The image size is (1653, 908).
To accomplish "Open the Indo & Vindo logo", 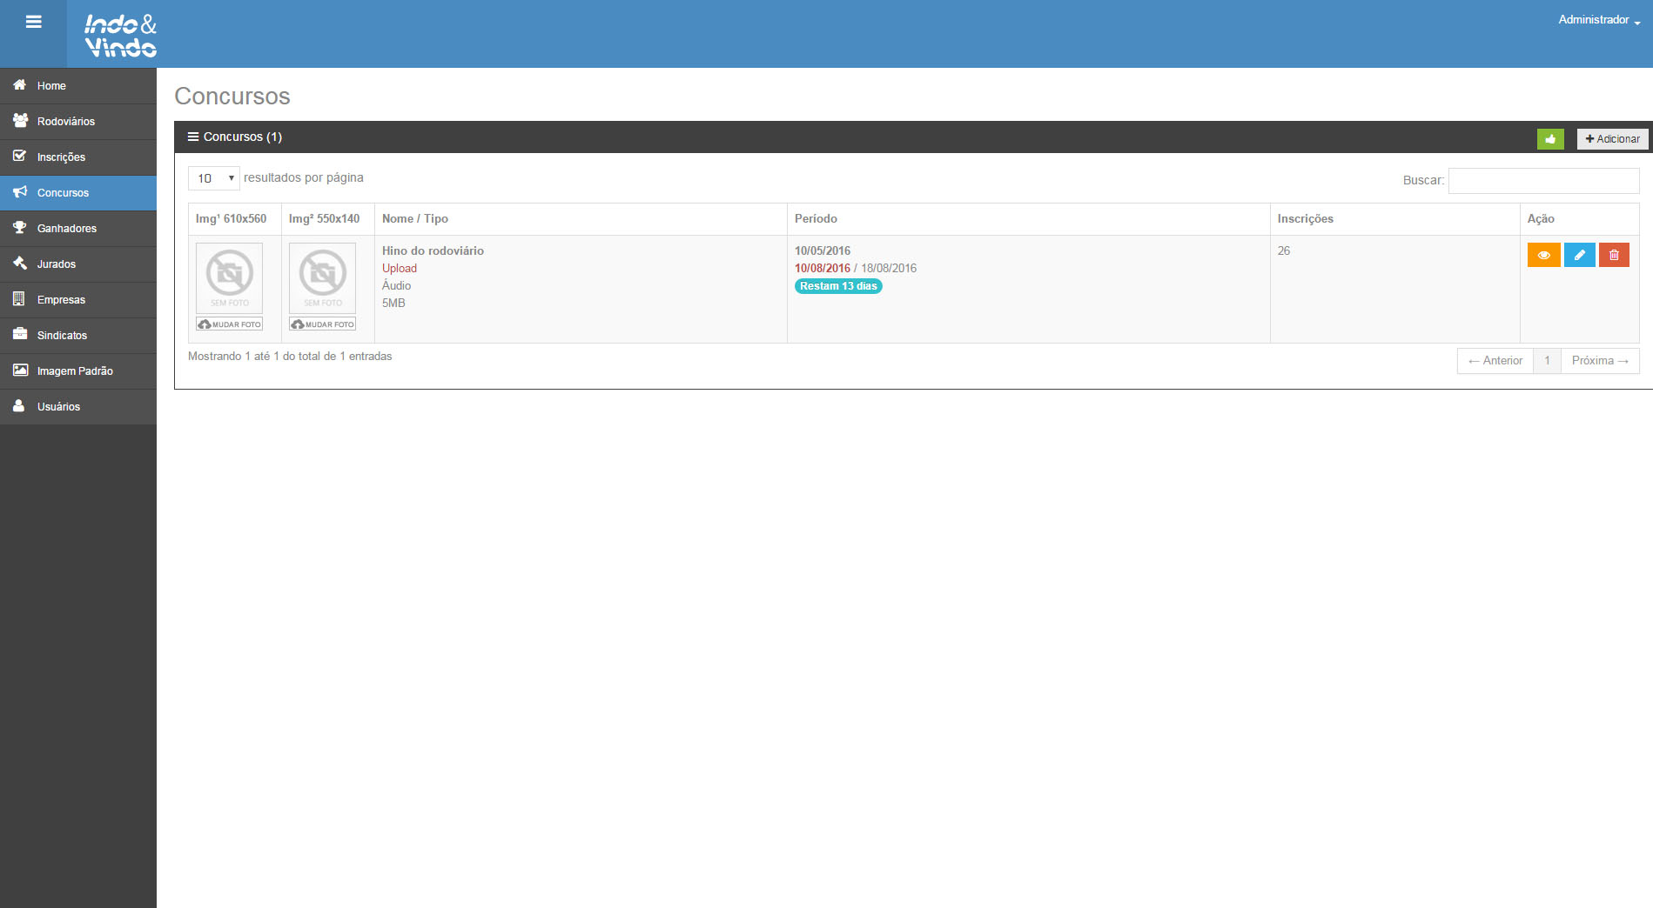I will [x=120, y=36].
